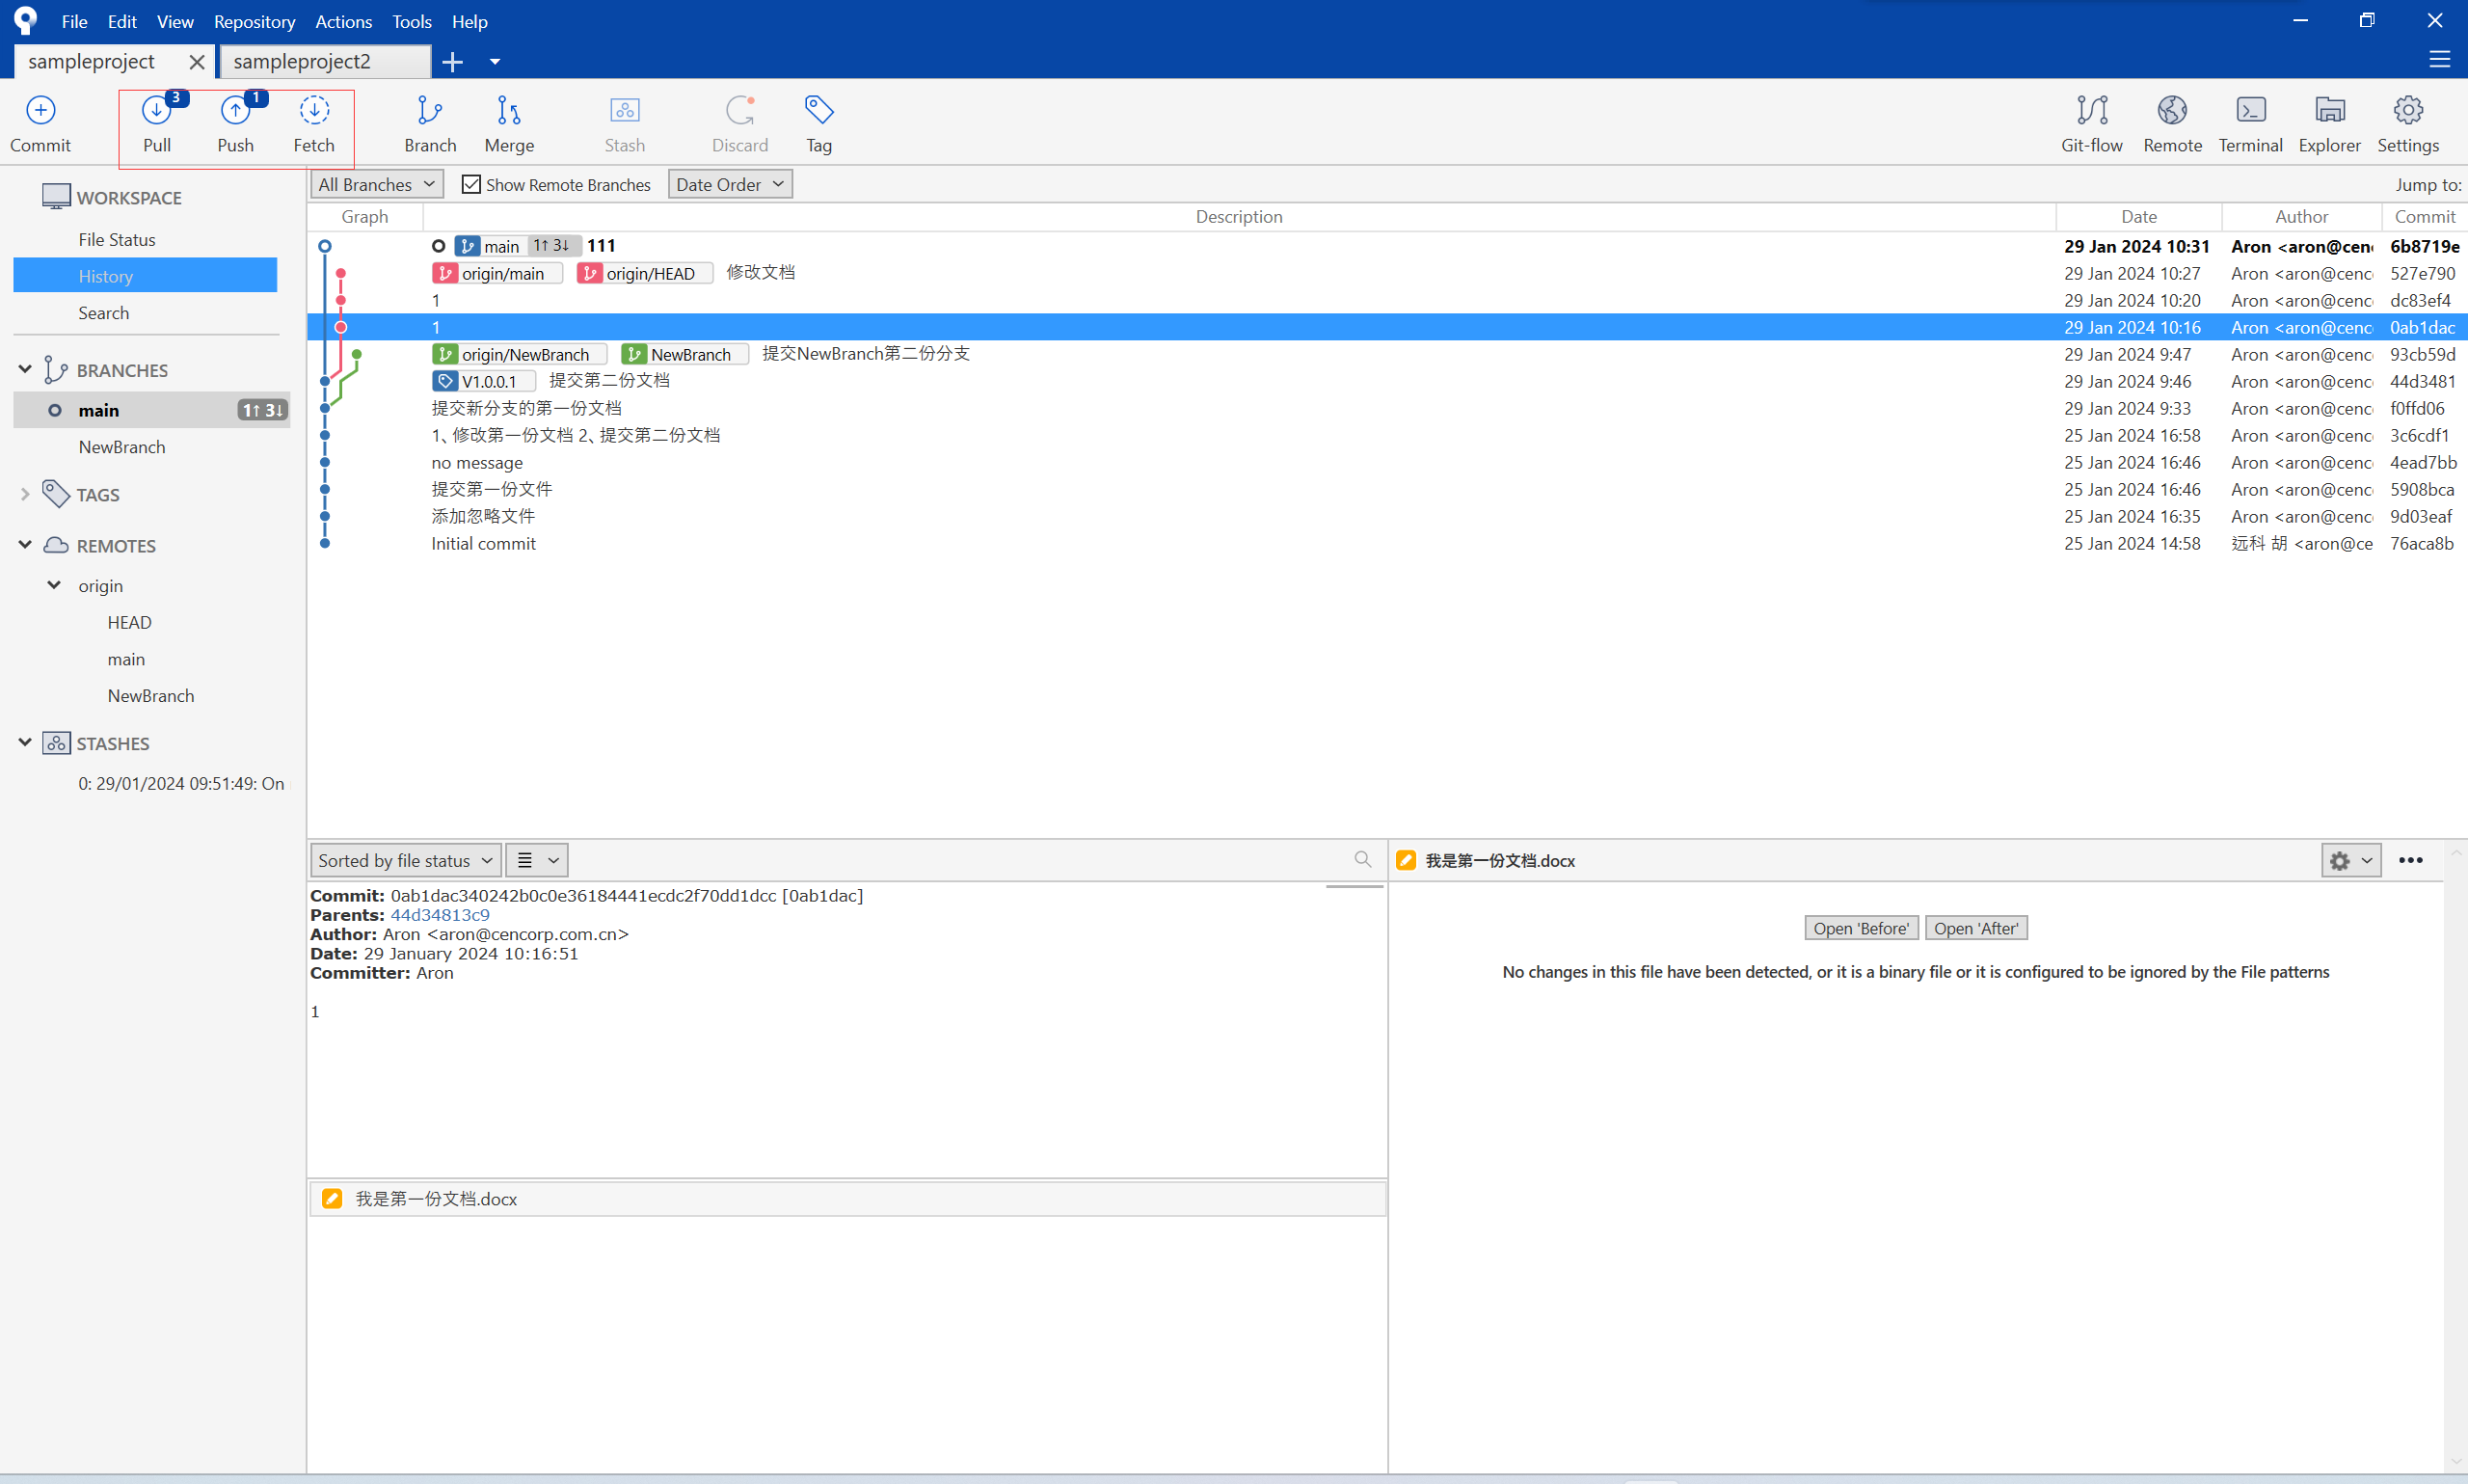The width and height of the screenshot is (2468, 1484).
Task: Follow the parent commit 44d34813c9 link
Action: click(440, 915)
